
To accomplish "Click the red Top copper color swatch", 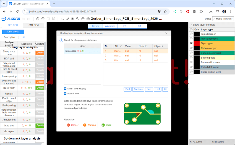I will [197, 43].
